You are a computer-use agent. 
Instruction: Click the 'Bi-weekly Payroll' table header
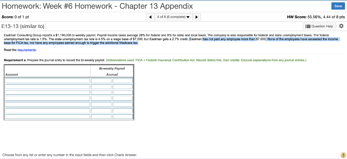click(112, 69)
